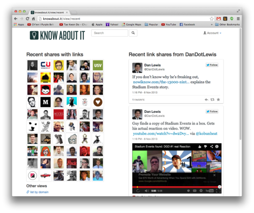Favorite the first tweet with star icon
Image resolution: width=254 pixels, height=213 pixels.
click(218, 100)
